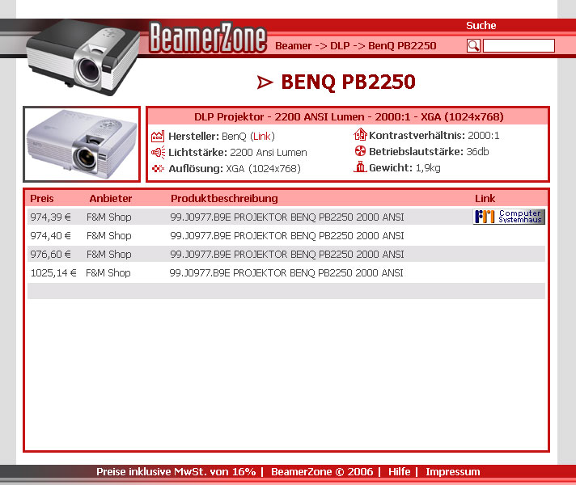Screen dimensions: 576x485
Task: Click the BENQ PB2250 page title
Action: [x=348, y=82]
